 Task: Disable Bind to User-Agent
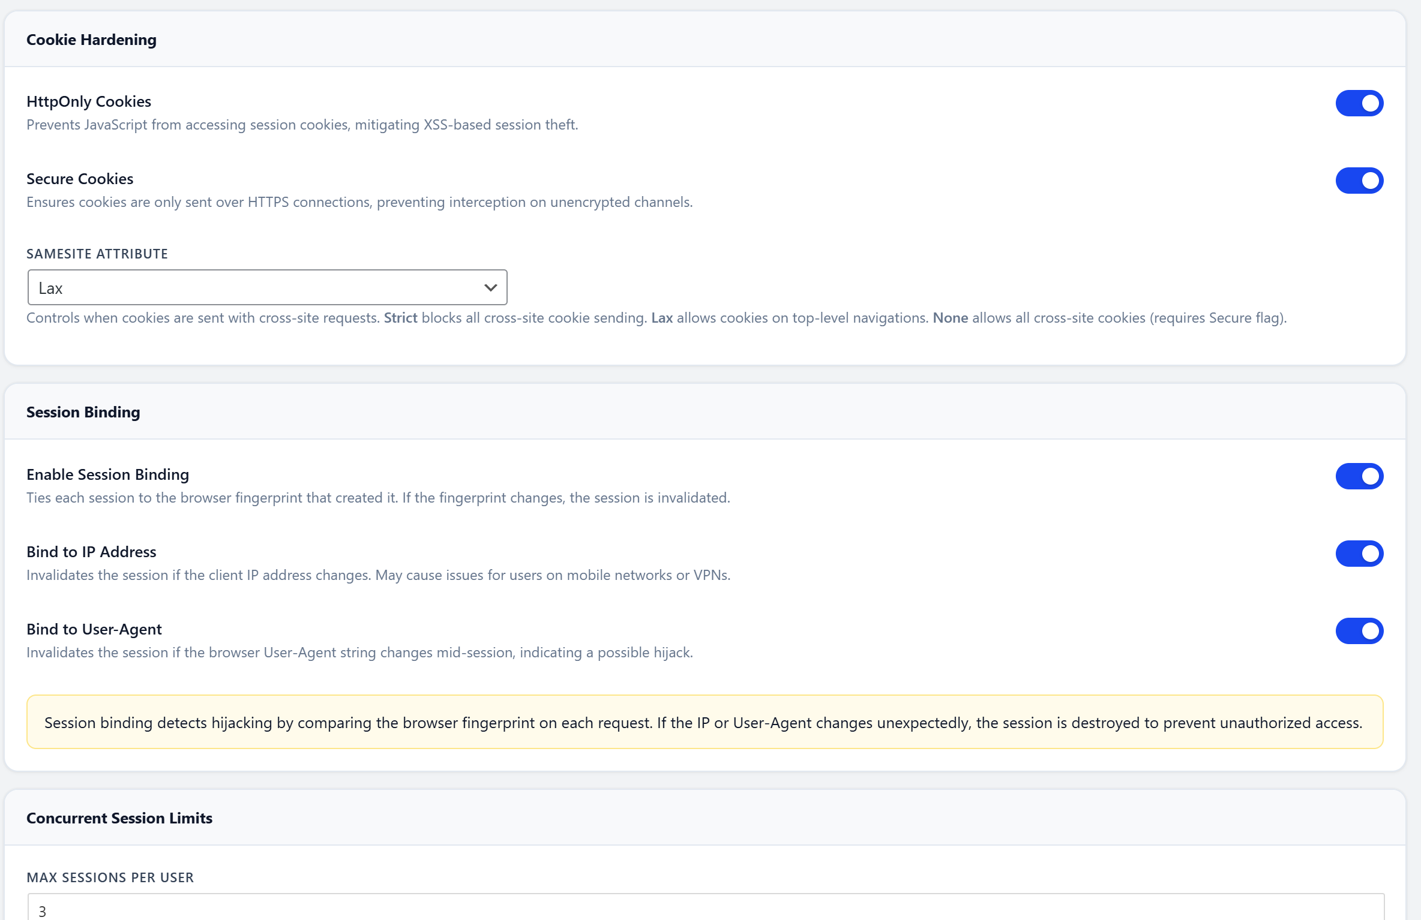pos(1359,631)
